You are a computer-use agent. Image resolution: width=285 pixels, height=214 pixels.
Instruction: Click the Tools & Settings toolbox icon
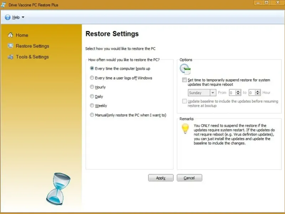[x=10, y=57]
